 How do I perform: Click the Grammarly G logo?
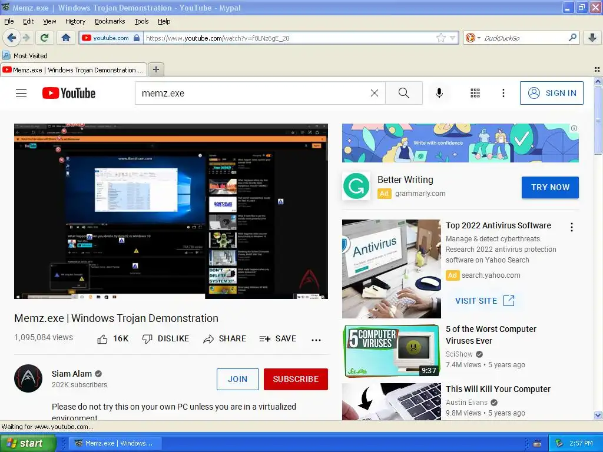point(356,186)
